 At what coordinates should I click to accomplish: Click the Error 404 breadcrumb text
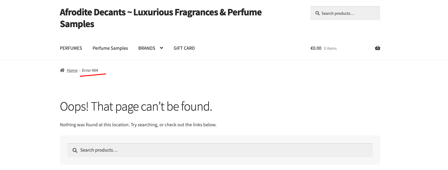(x=90, y=71)
